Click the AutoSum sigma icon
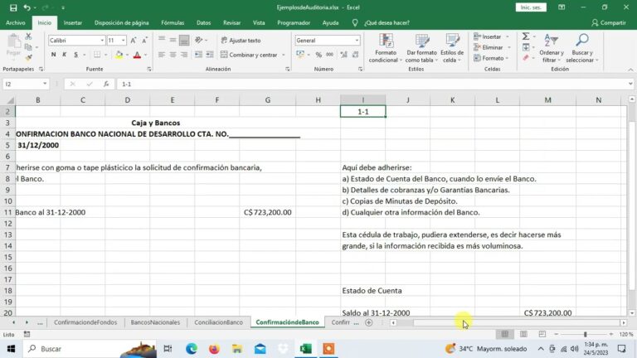637x358 pixels. point(526,36)
